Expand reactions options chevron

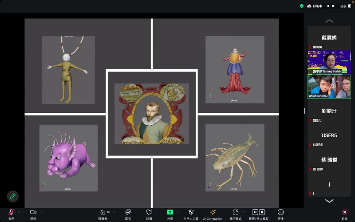[x=156, y=212]
